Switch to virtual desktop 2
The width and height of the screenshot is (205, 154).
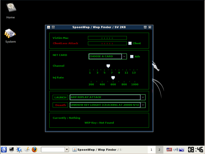[159, 150]
